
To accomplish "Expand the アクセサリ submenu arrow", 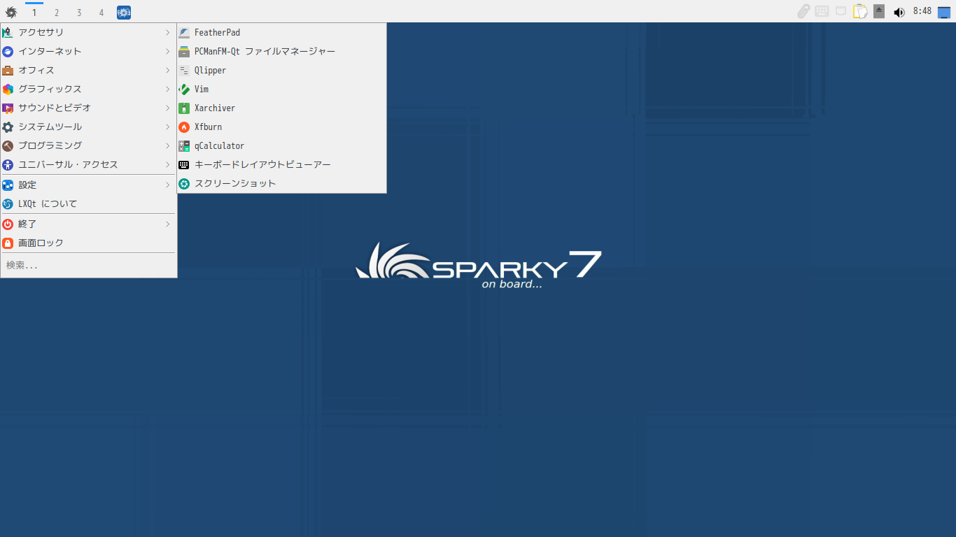I will pos(168,33).
